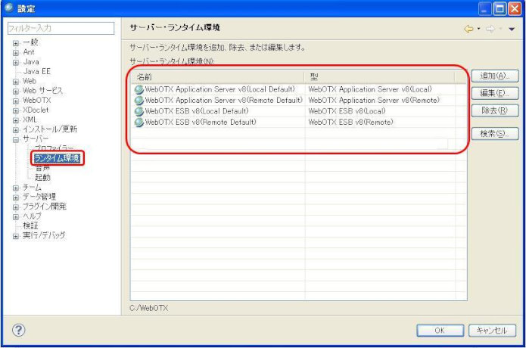Click the WebOTX ESB v8(Remote Default) icon

[x=139, y=122]
